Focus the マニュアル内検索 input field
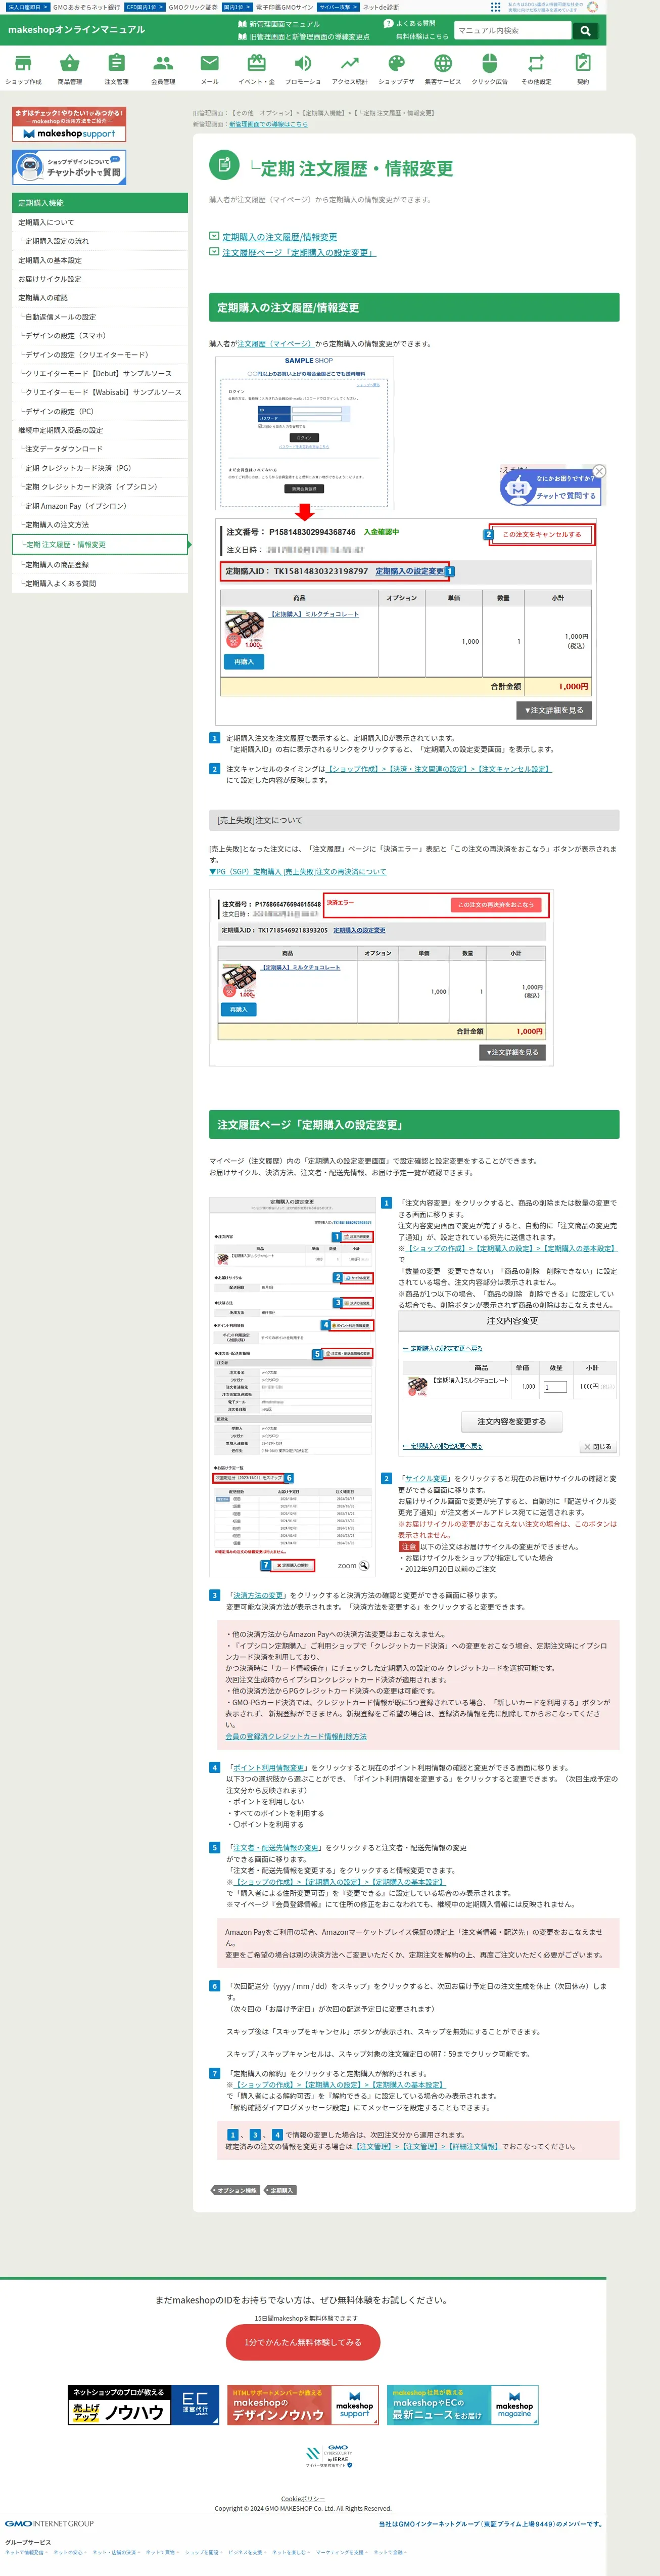660x2576 pixels. (x=513, y=30)
